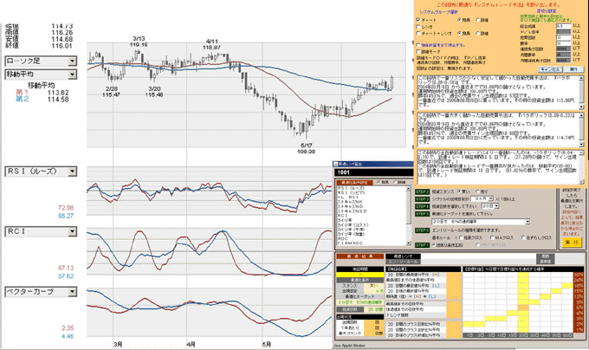This screenshot has width=589, height=350.
Task: Expand the RCI indicator dropdown
Action: pyautogui.click(x=72, y=231)
